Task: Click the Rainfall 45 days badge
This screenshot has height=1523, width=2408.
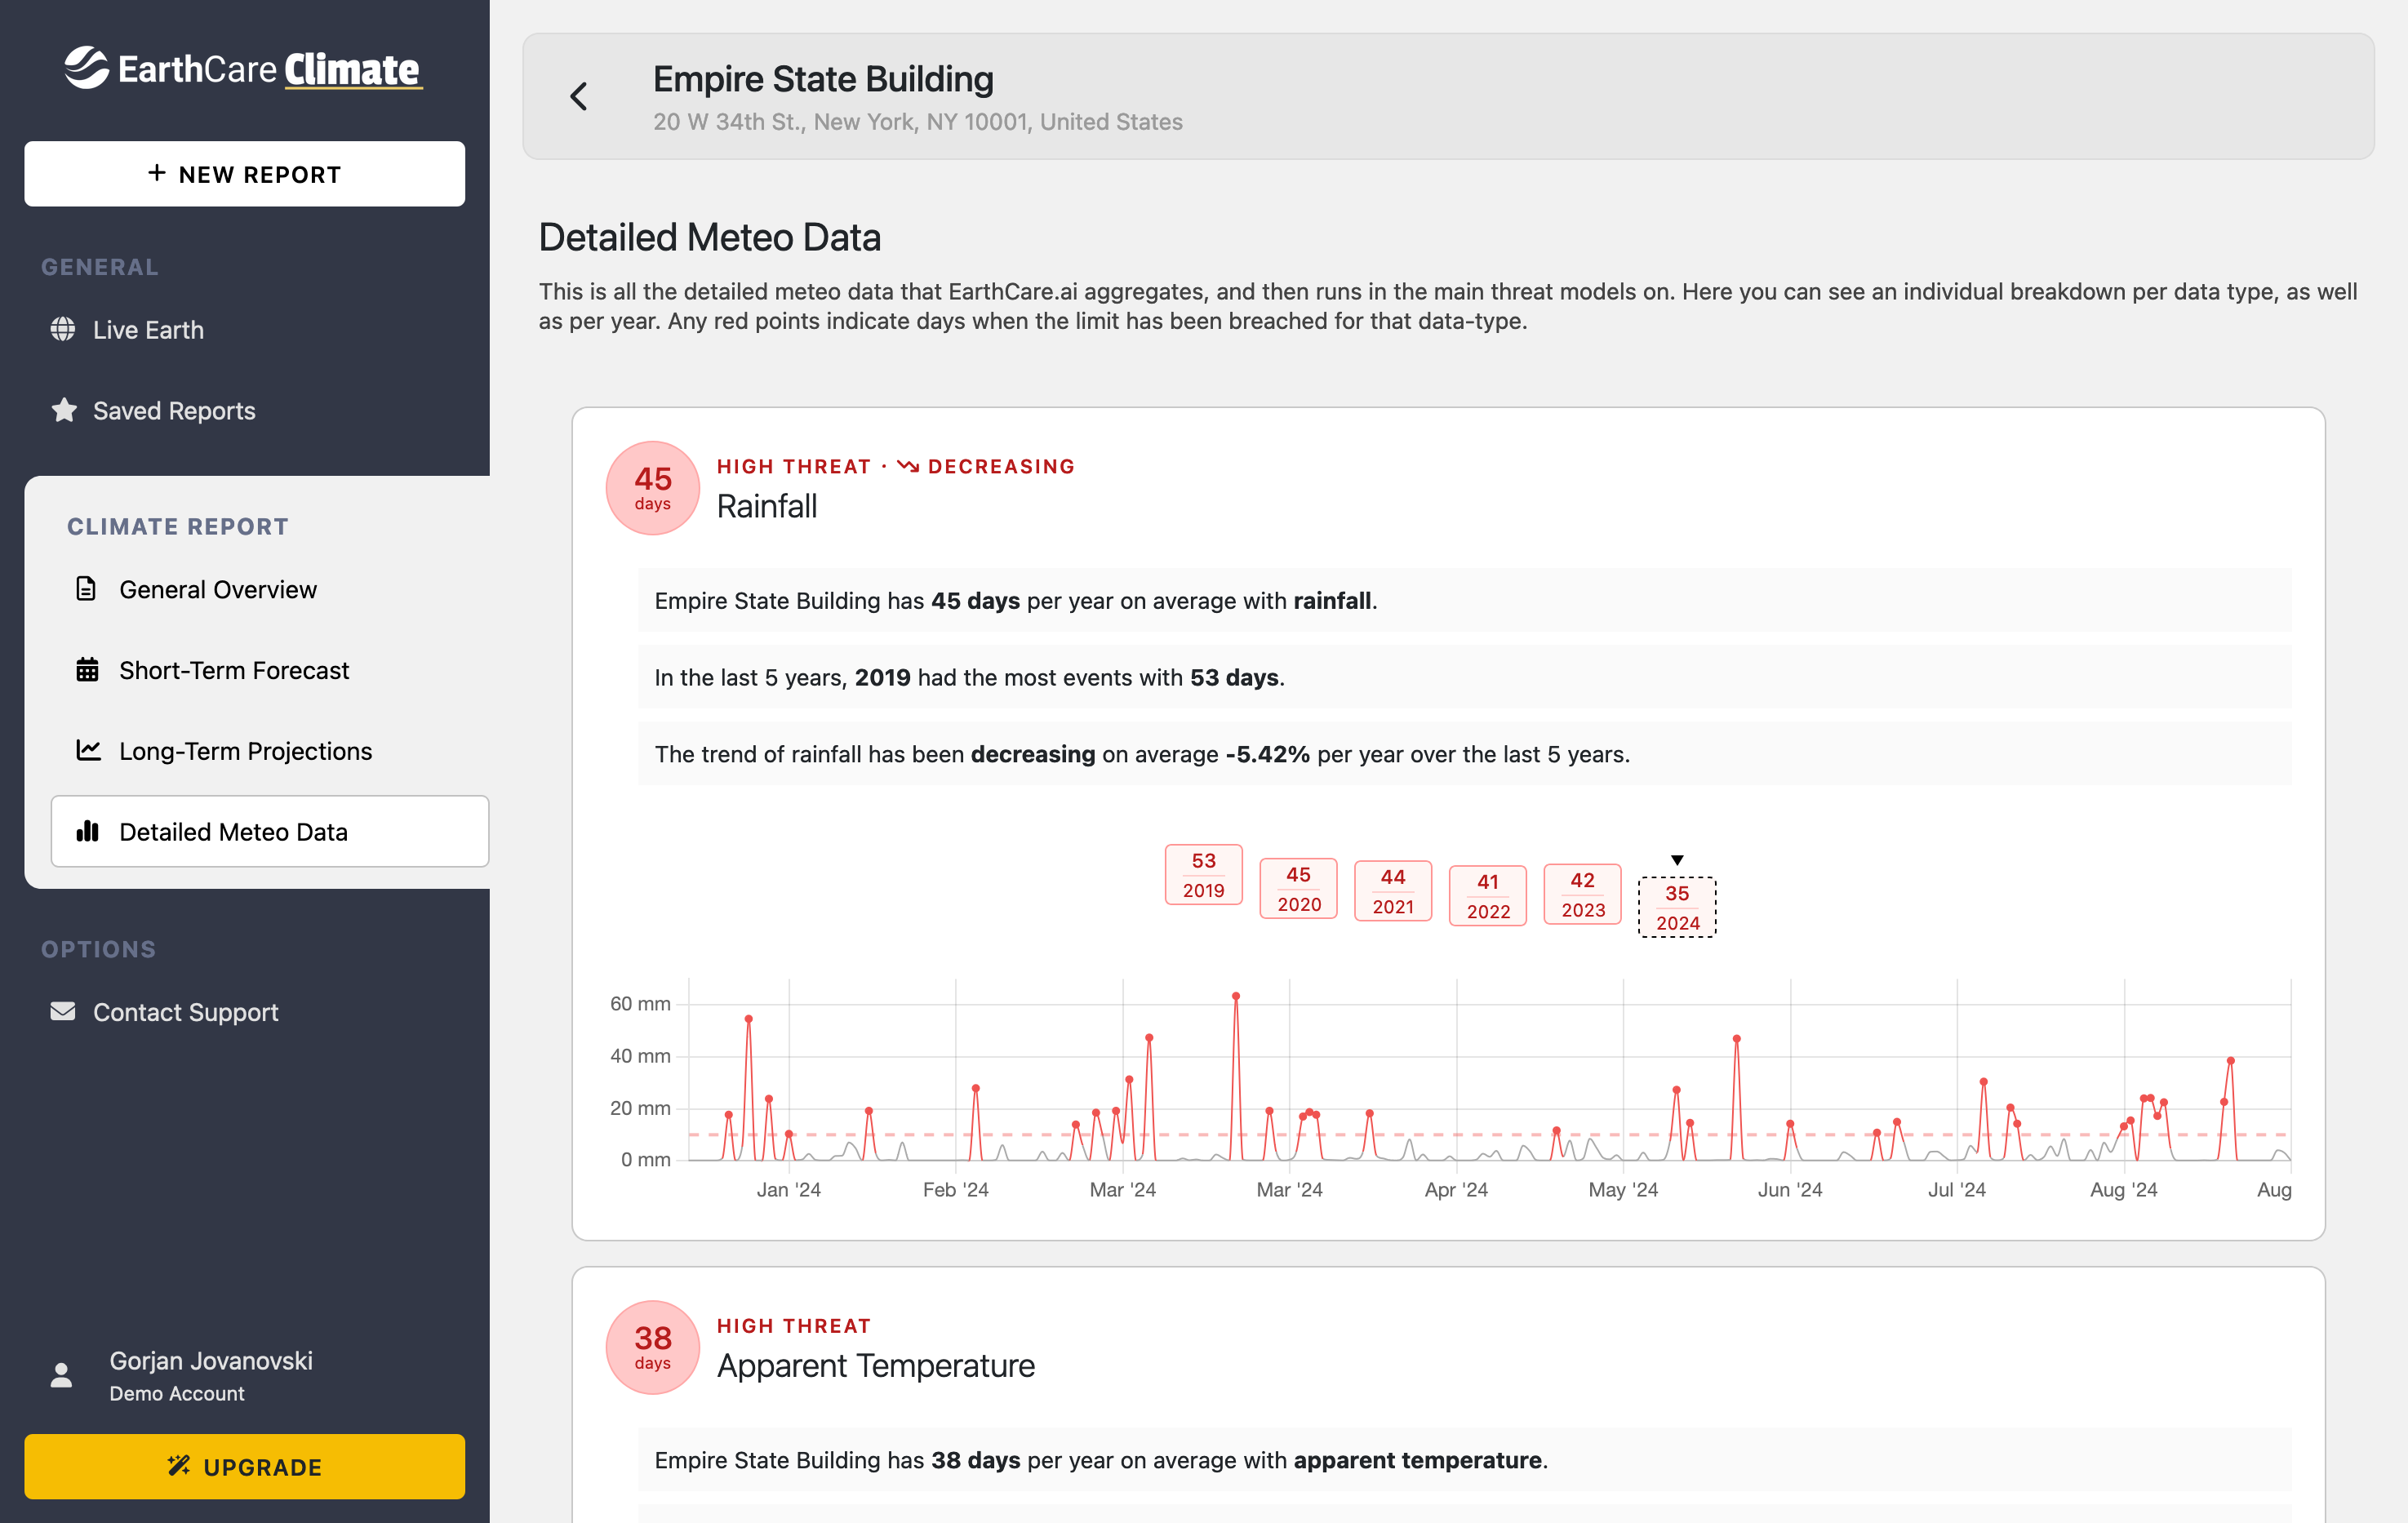Action: tap(652, 487)
